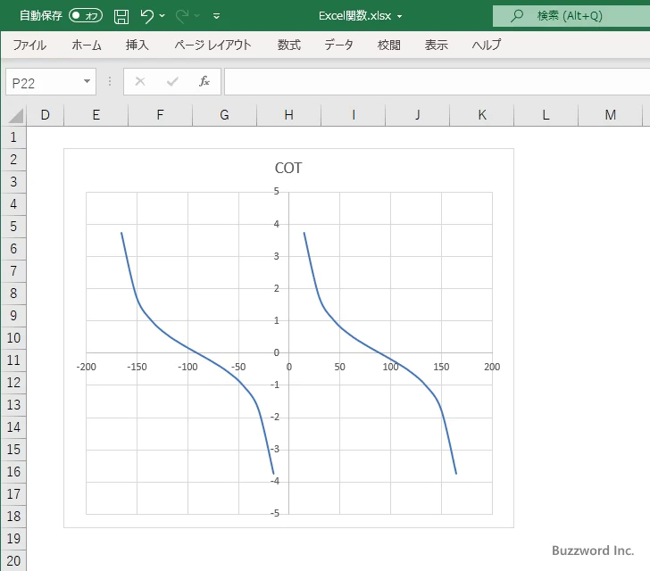Select column L header
The image size is (650, 571).
(546, 115)
